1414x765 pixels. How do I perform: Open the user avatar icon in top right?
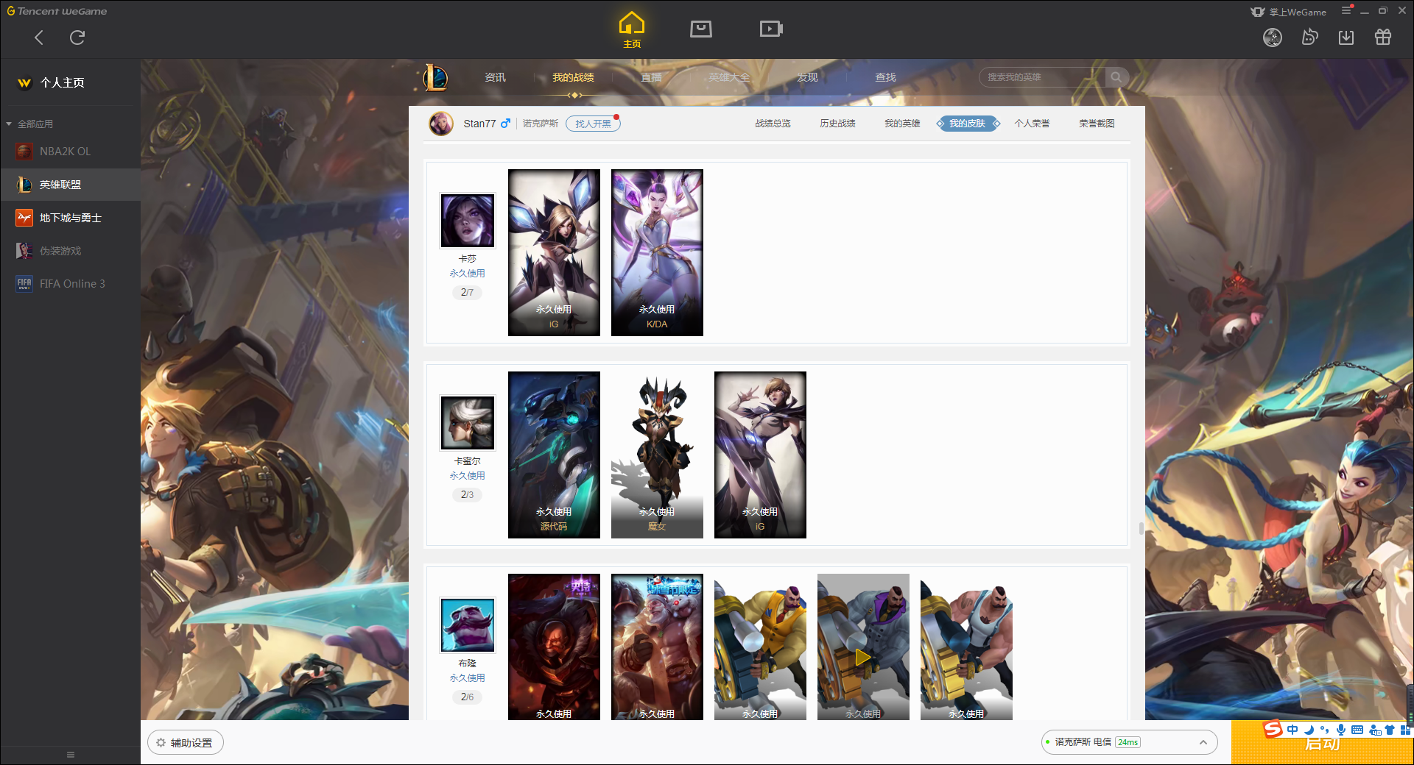pyautogui.click(x=1273, y=38)
